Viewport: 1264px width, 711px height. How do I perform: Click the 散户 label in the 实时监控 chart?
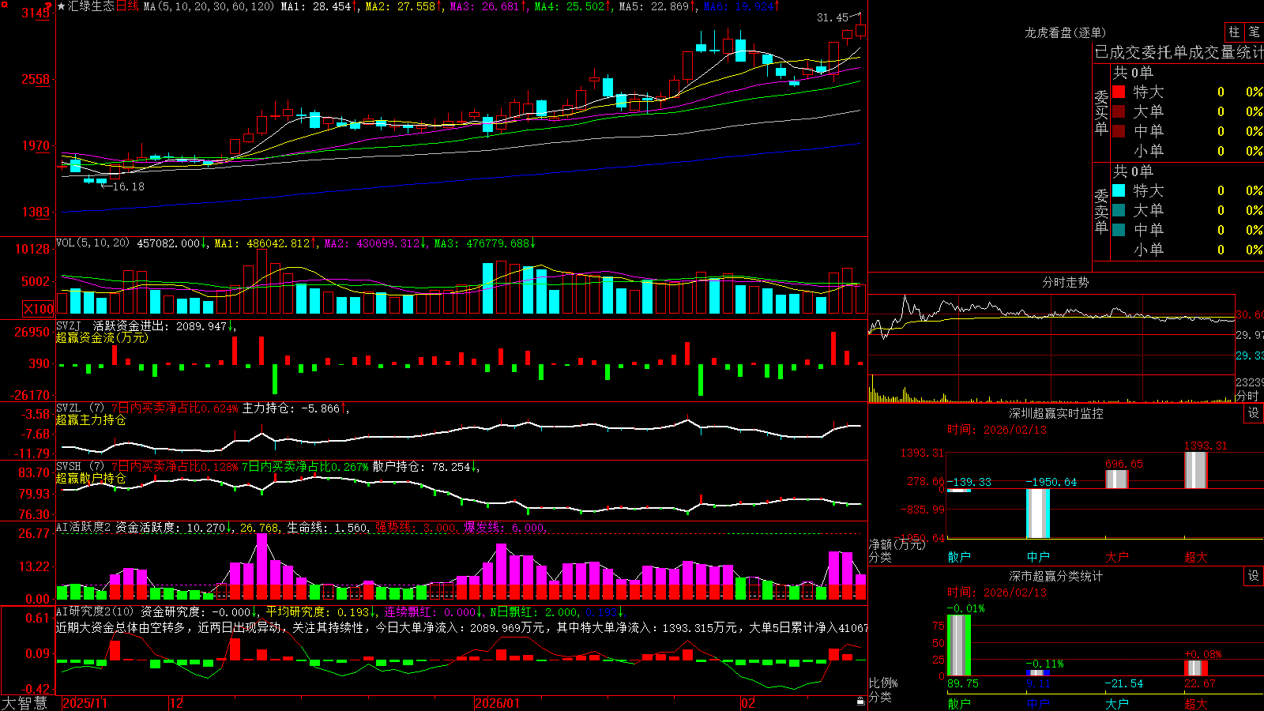click(959, 557)
